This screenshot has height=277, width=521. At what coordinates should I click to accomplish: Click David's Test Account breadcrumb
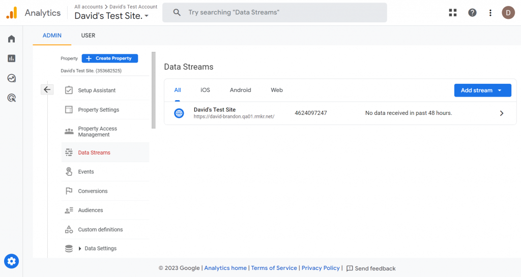133,7
